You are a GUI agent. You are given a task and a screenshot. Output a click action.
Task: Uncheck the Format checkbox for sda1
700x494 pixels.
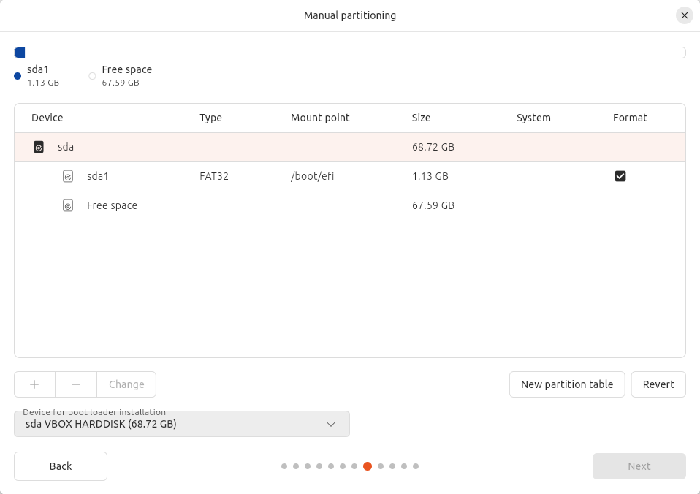pyautogui.click(x=620, y=176)
